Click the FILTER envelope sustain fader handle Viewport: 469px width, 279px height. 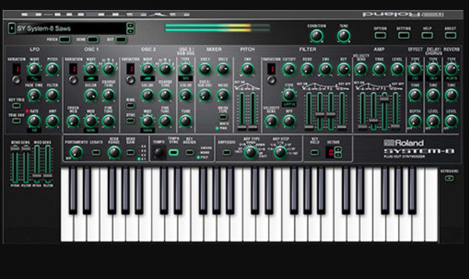point(331,114)
